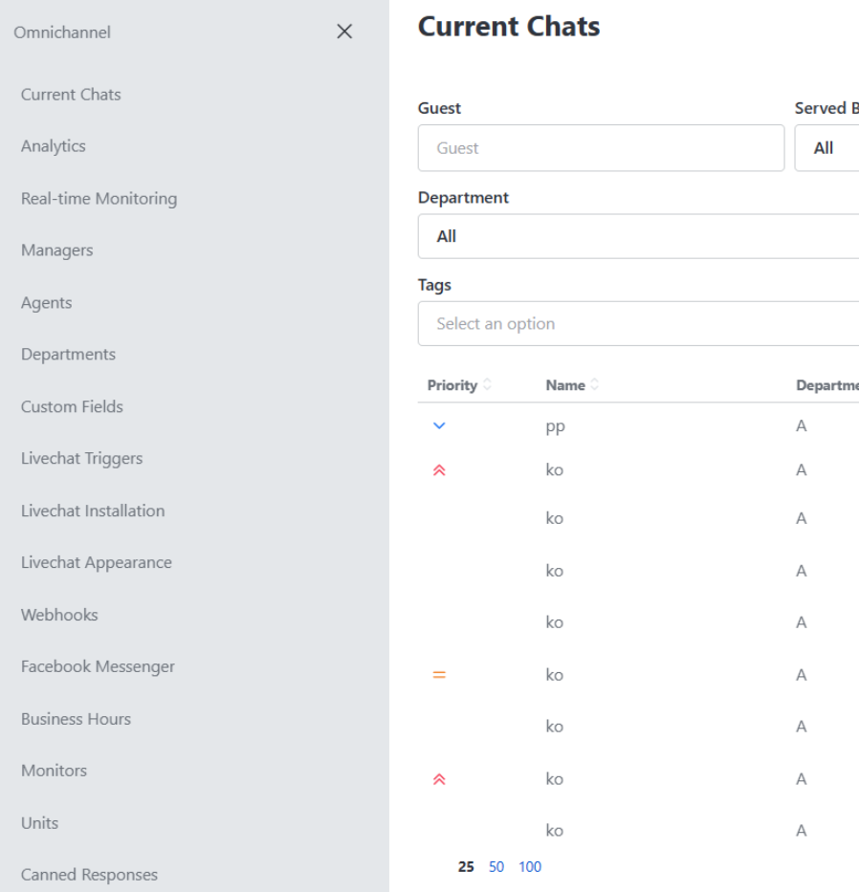Click the last red high-priority double-chevron icon

click(439, 779)
